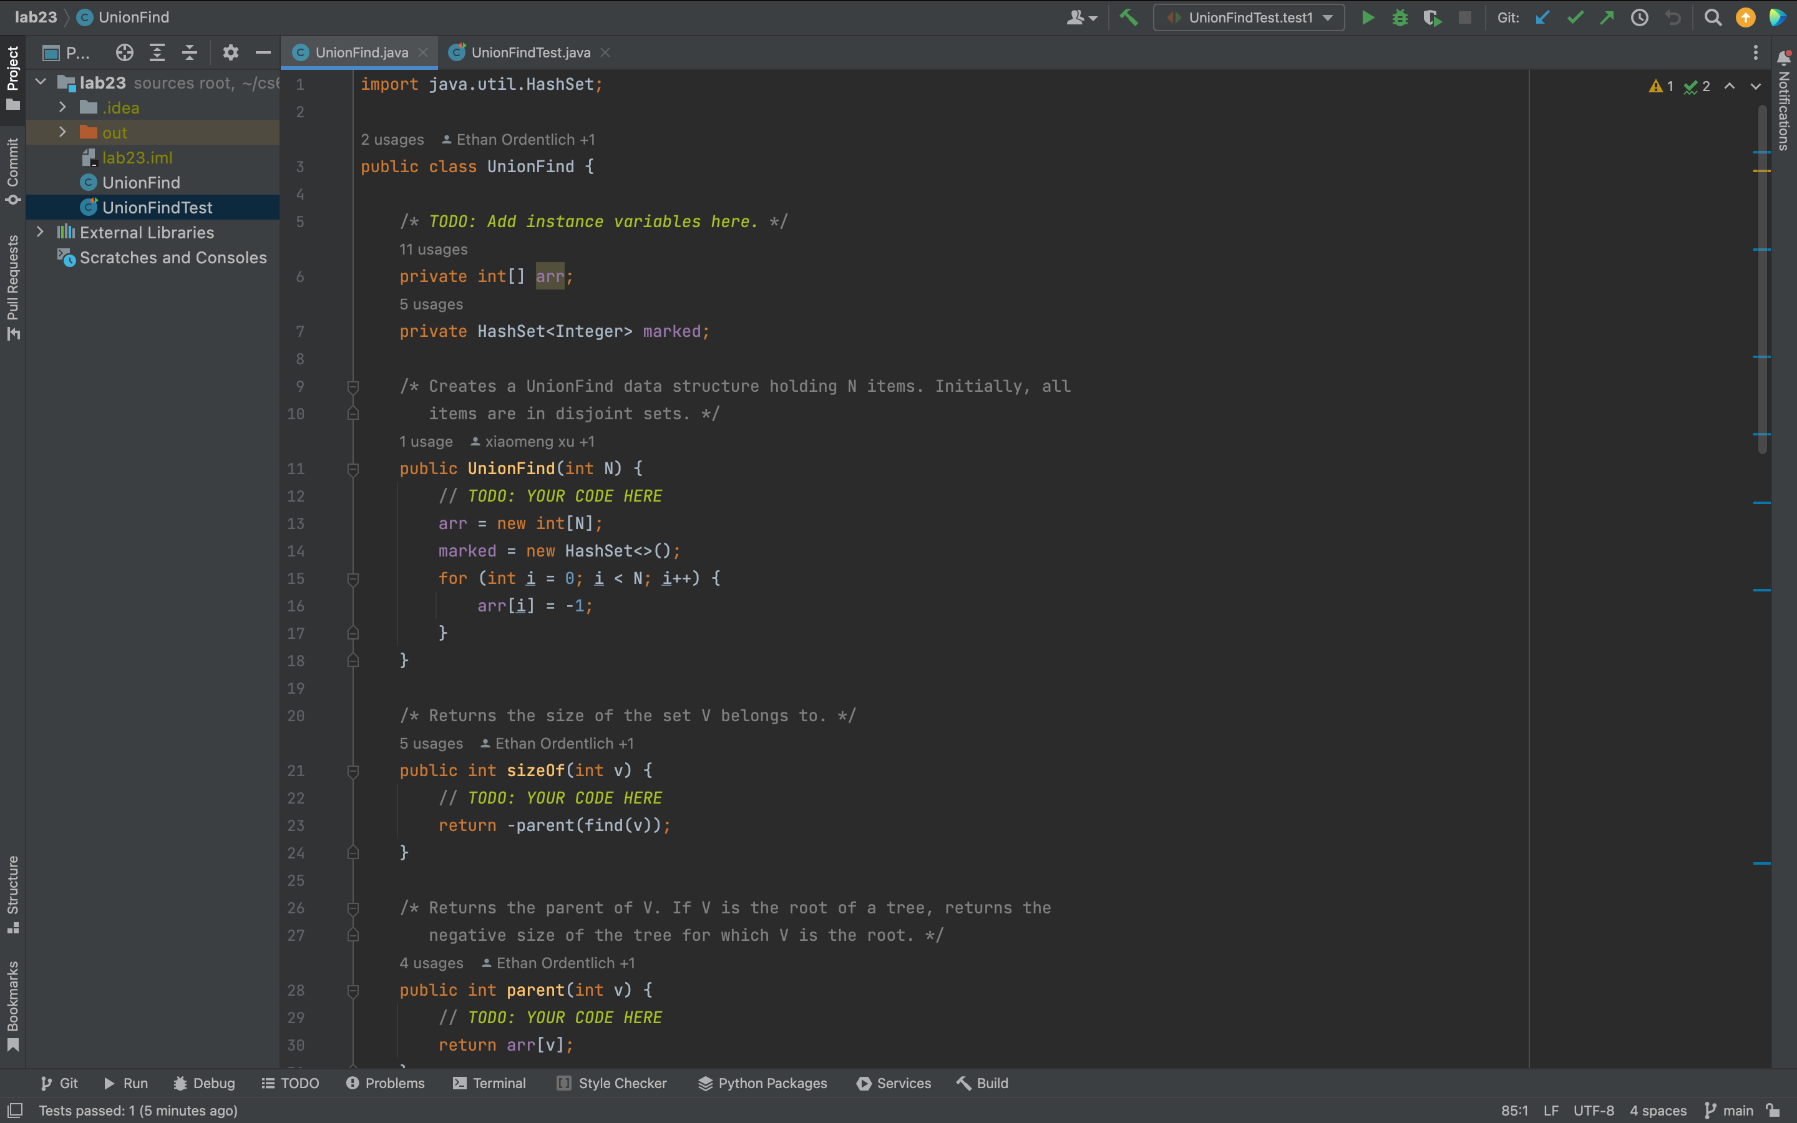The image size is (1797, 1123).
Task: Click the main branch widget
Action: click(x=1729, y=1111)
